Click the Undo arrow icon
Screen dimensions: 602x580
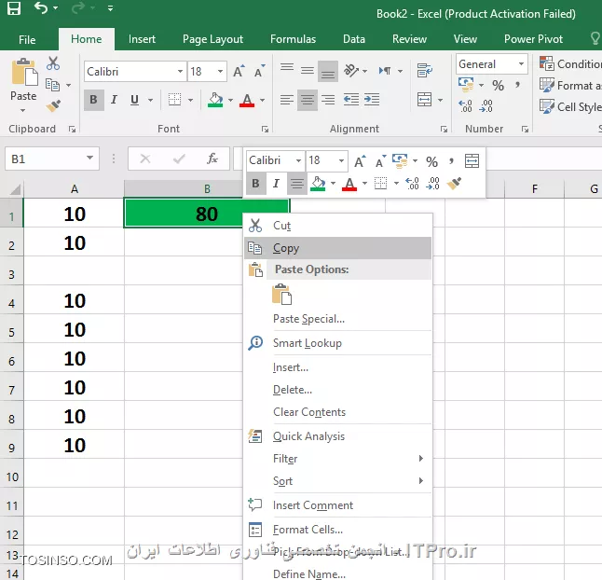(x=41, y=7)
